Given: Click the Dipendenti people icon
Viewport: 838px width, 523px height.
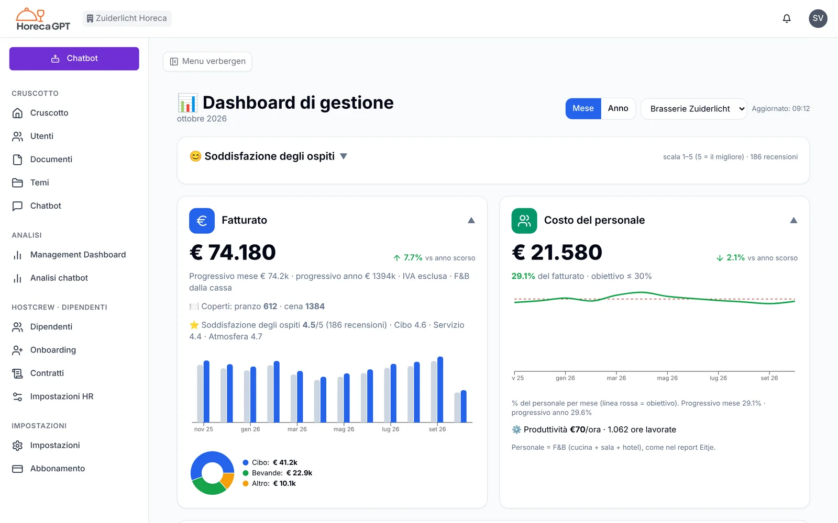Looking at the screenshot, I should pos(17,327).
